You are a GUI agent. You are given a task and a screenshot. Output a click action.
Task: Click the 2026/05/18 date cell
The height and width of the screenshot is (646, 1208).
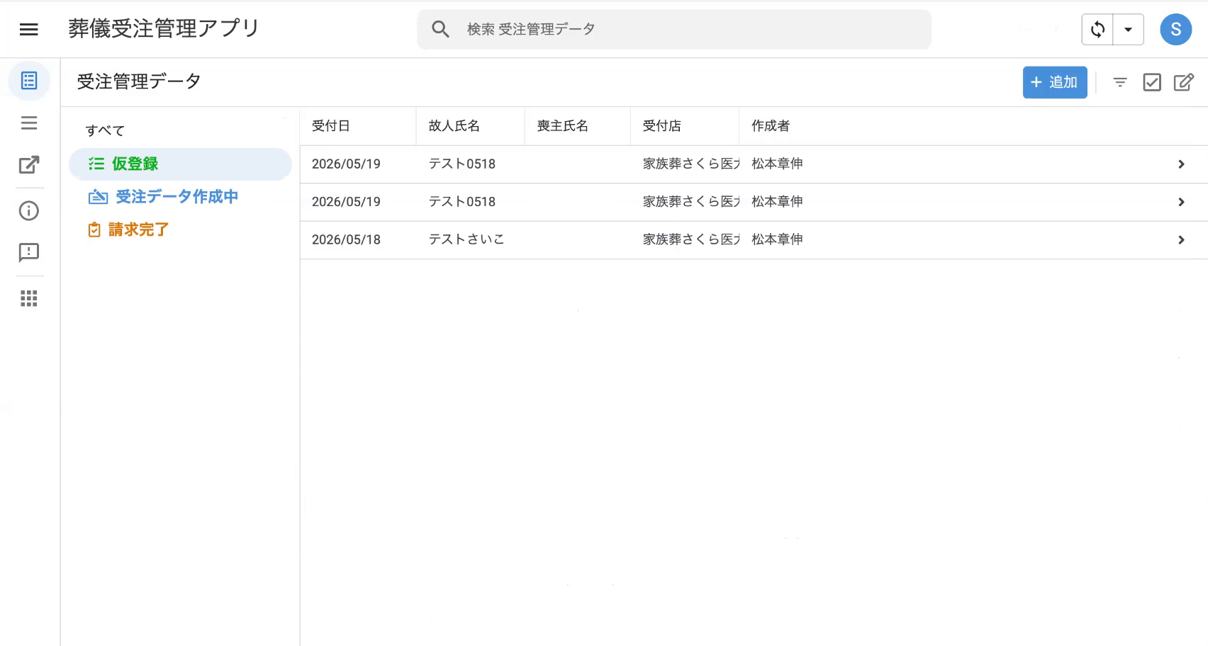346,239
